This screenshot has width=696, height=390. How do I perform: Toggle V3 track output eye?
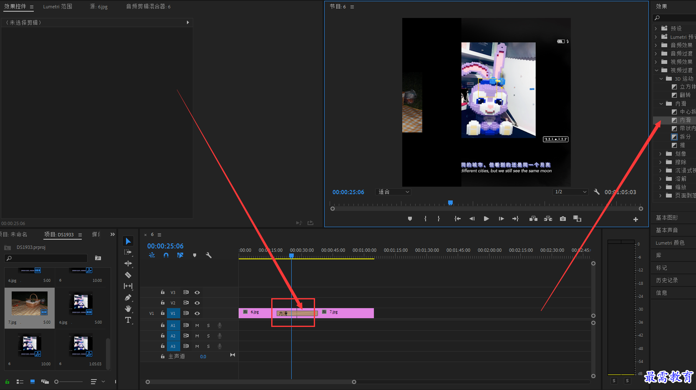197,293
